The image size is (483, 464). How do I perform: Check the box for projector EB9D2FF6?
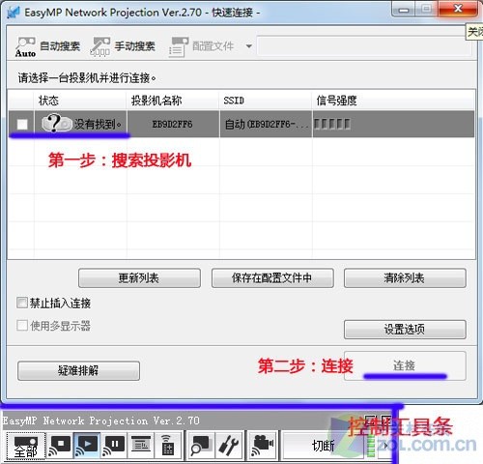[22, 124]
